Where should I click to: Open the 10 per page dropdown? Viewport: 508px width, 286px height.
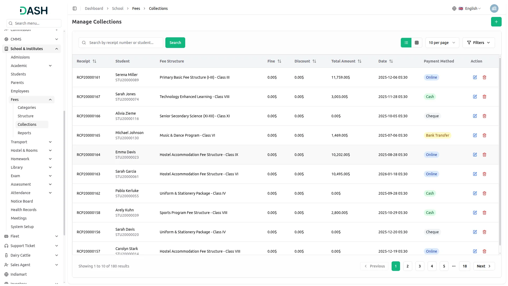442,43
